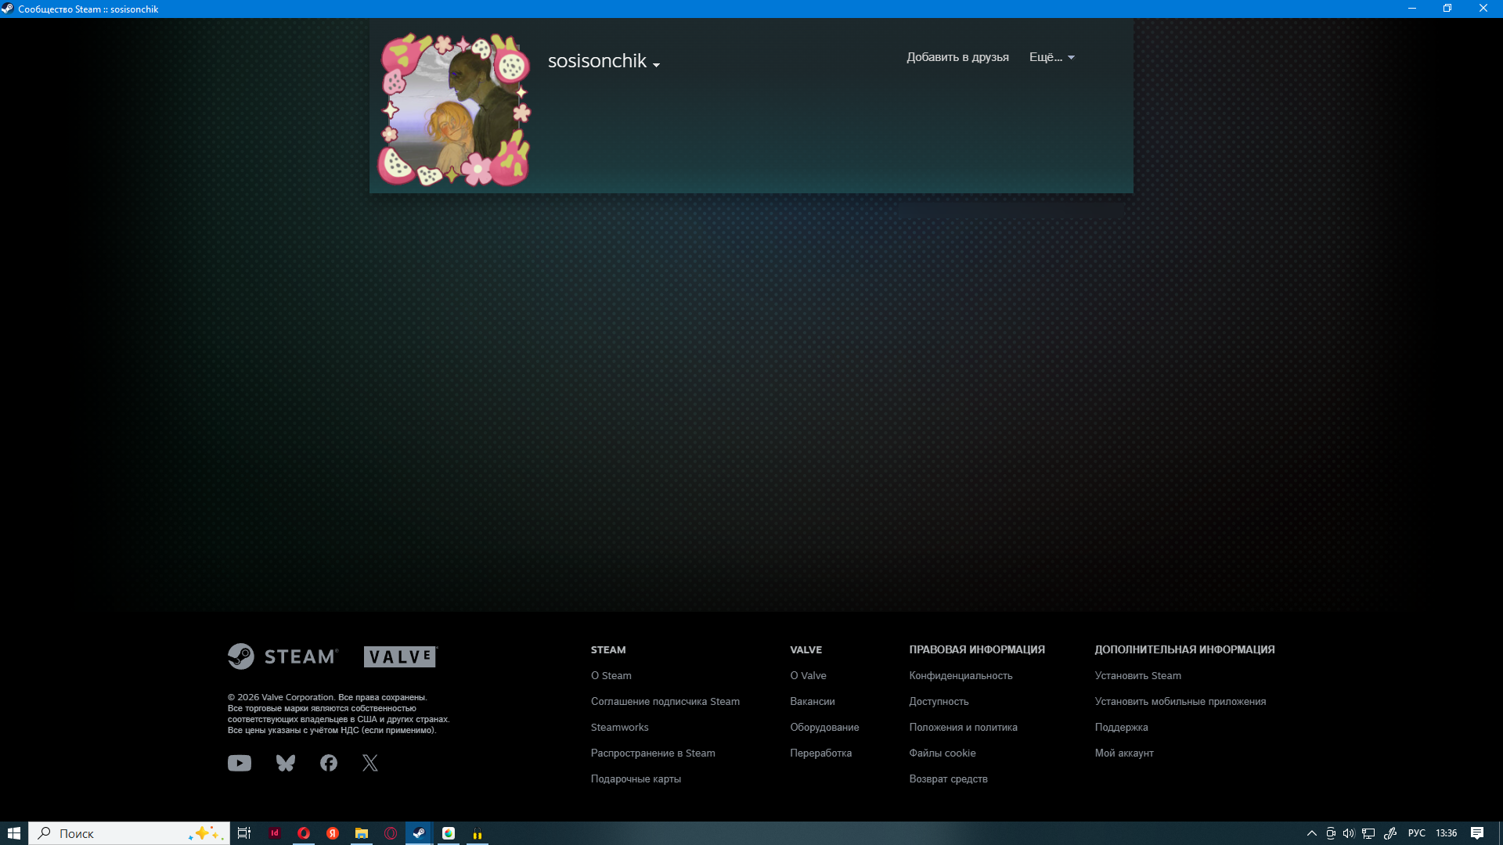
Task: Open the "Конфиденциальность" link
Action: [961, 675]
